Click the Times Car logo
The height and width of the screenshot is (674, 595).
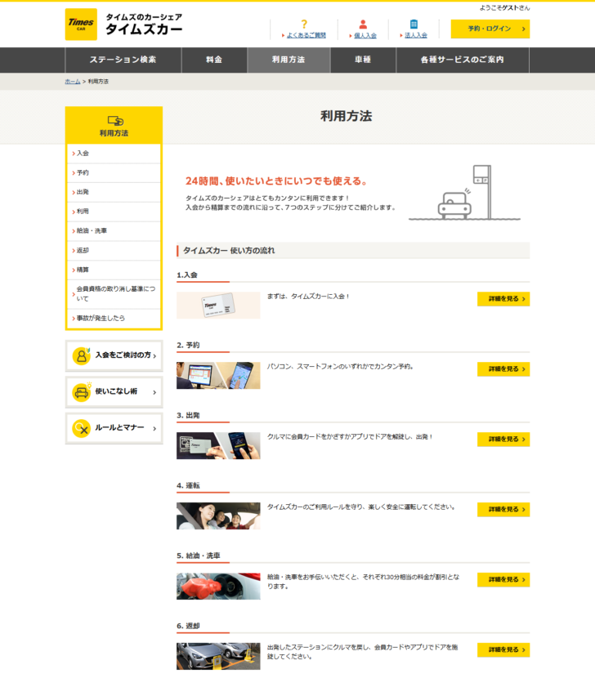coord(81,25)
